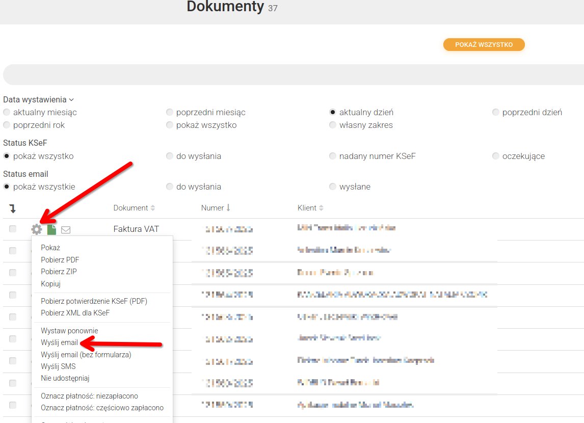This screenshot has width=584, height=423.
Task: Tick the checkbox on the Faktura VAT row
Action: [13, 229]
